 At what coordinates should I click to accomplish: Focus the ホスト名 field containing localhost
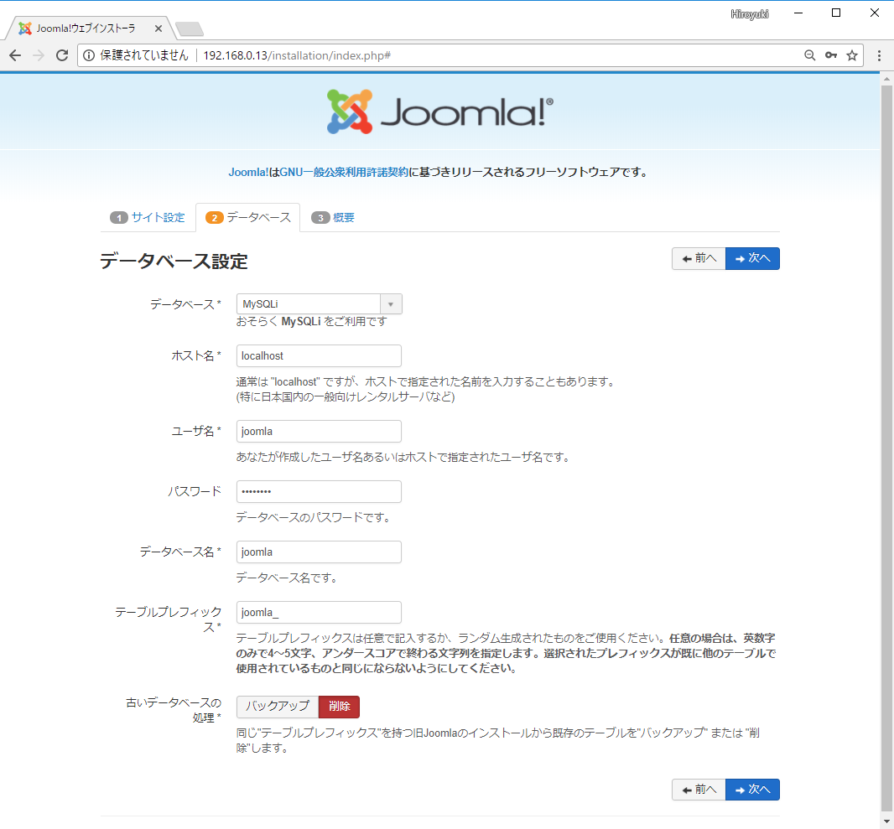click(x=319, y=356)
